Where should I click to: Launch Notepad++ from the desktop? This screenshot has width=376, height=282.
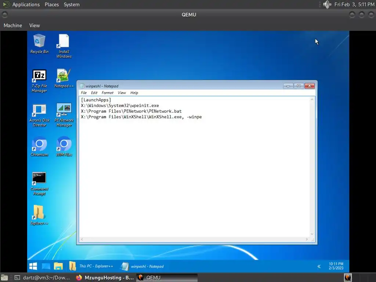pyautogui.click(x=64, y=78)
